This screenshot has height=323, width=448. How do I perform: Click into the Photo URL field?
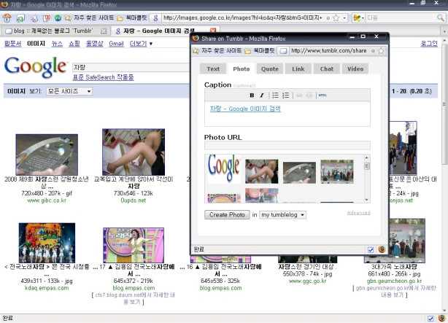(x=287, y=145)
